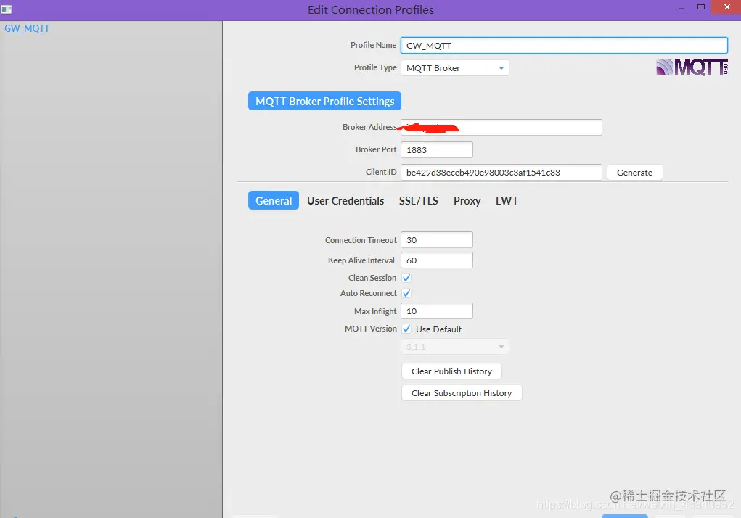Click into the Client ID field
This screenshot has height=518, width=741.
click(x=501, y=173)
